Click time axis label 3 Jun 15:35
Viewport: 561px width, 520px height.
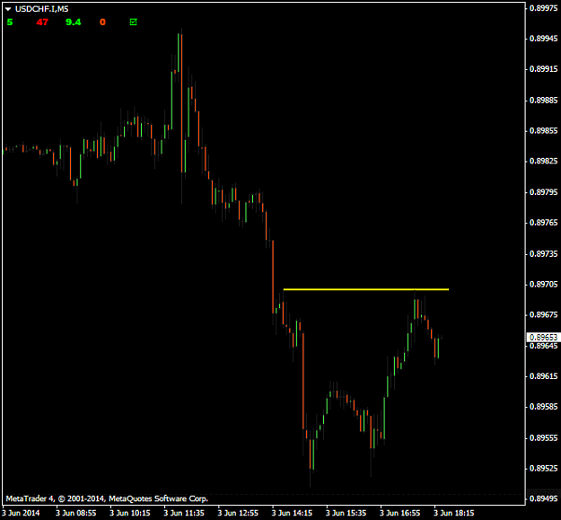[x=346, y=513]
